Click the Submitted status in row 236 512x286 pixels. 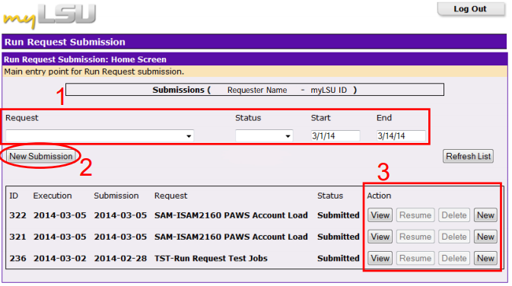click(x=339, y=259)
